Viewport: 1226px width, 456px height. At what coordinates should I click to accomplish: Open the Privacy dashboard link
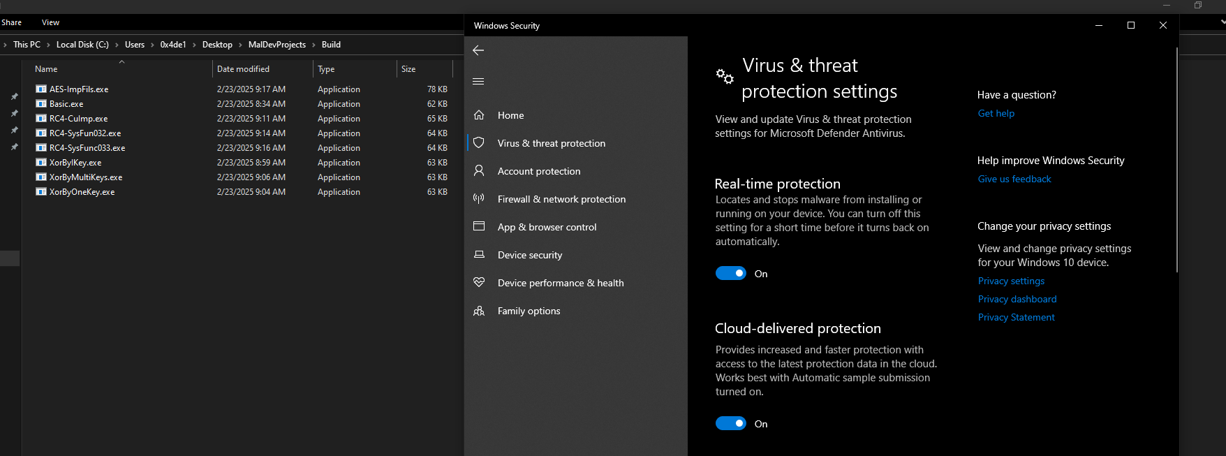[1017, 299]
